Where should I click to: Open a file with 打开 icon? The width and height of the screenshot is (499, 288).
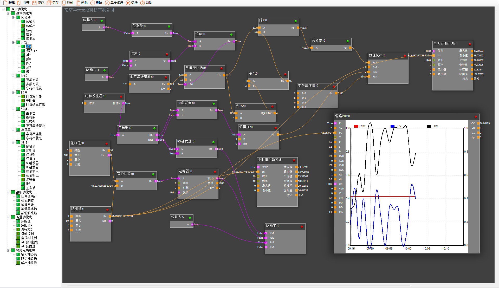point(19,3)
